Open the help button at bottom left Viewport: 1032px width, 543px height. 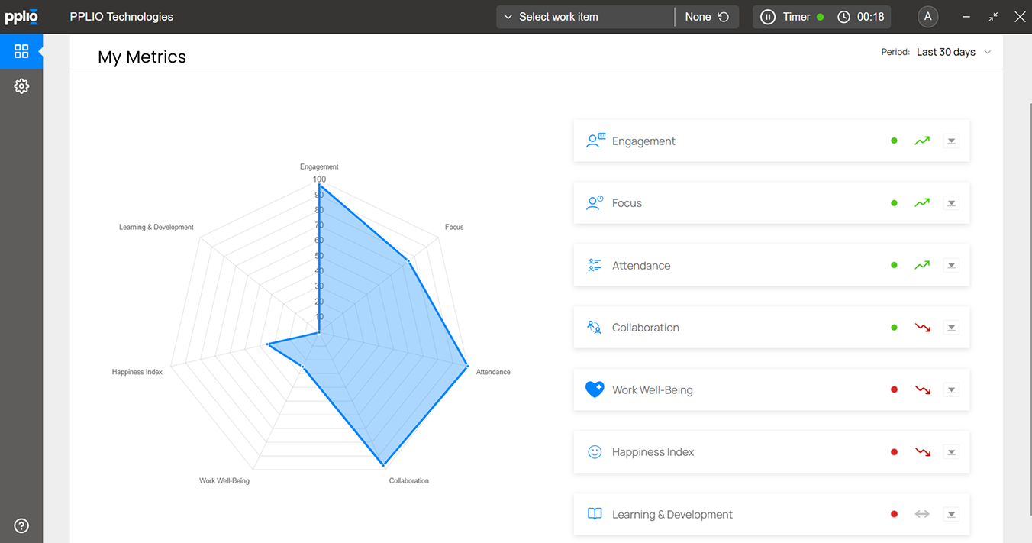coord(21,525)
